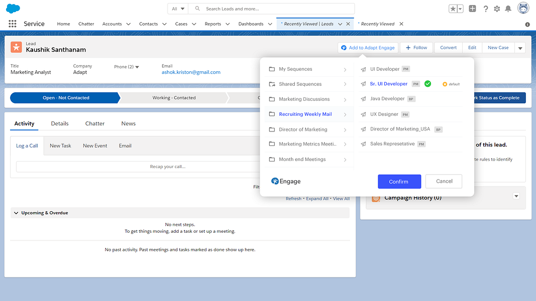Click the My Sequences folder icon

272,69
